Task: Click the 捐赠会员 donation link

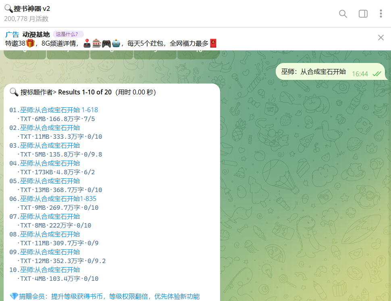Action: click(109, 296)
